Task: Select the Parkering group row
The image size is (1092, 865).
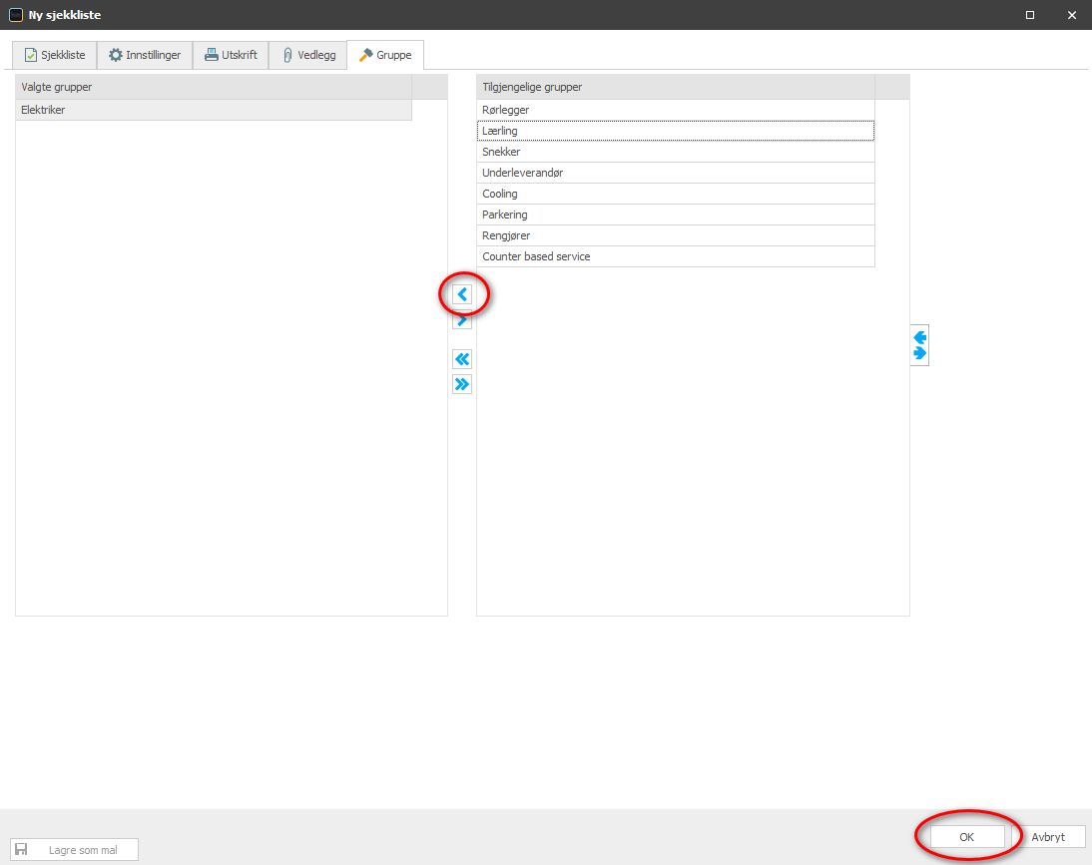Action: click(x=676, y=215)
